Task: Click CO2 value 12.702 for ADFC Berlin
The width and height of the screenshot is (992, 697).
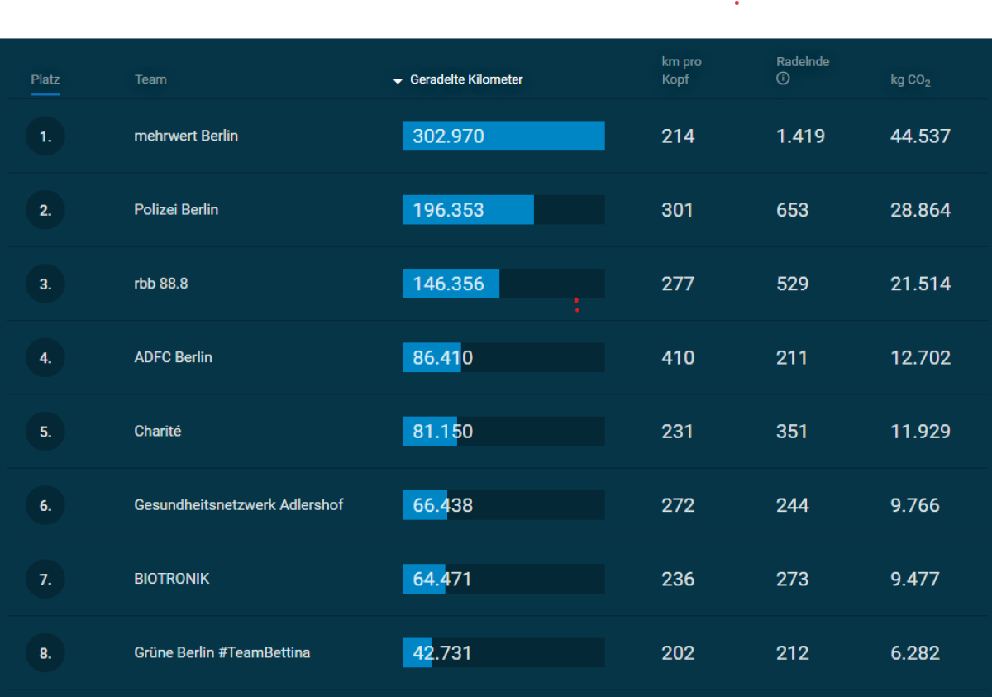Action: [921, 358]
